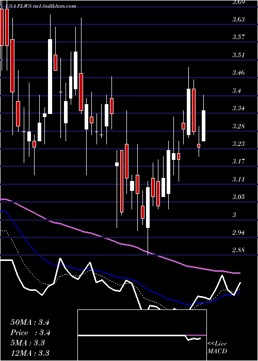Click the 3.57 price axis value
The height and width of the screenshot is (361, 258).
tap(238, 37)
